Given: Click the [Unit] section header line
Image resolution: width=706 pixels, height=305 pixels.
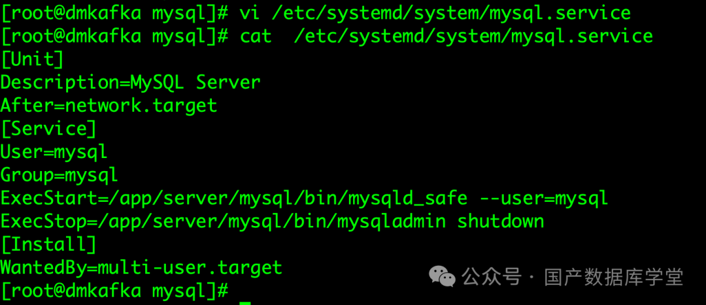Looking at the screenshot, I should pos(33,59).
